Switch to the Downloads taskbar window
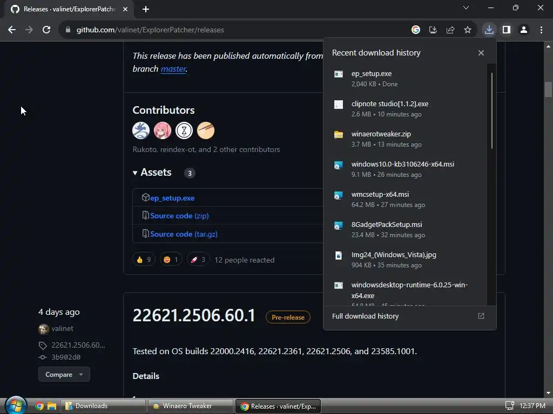This screenshot has height=414, width=553. (x=103, y=406)
